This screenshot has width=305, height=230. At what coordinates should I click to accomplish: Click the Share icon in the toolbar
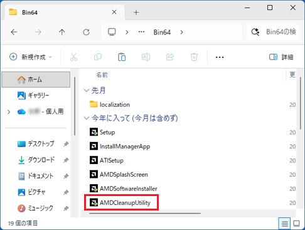(x=170, y=57)
